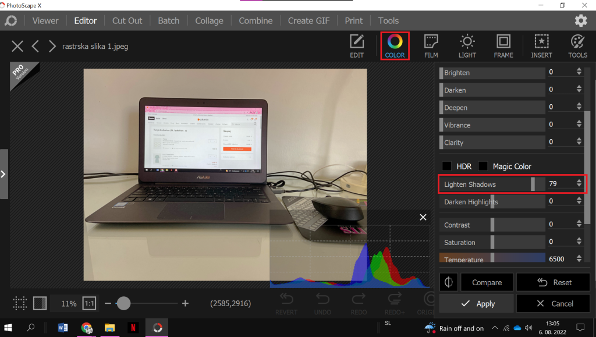596x337 pixels.
Task: Open Word from the taskbar
Action: 63,328
